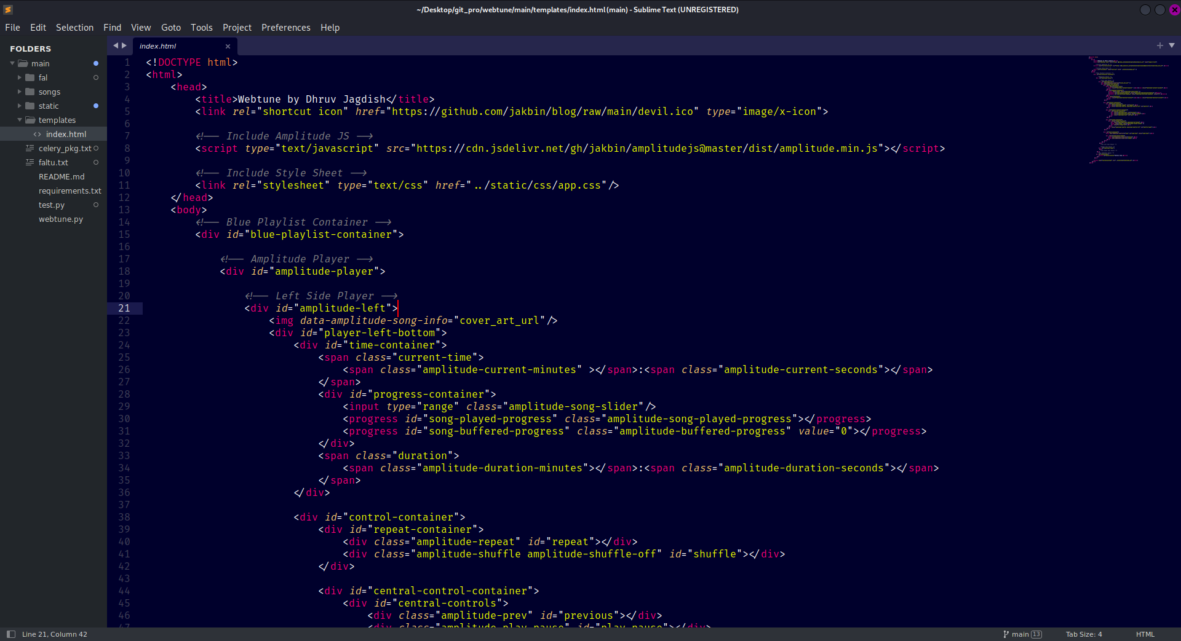Expand the fal folder arrow
Image resolution: width=1181 pixels, height=641 pixels.
coord(20,77)
